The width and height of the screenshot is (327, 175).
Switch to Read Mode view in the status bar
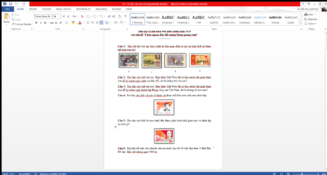[x=274, y=174]
